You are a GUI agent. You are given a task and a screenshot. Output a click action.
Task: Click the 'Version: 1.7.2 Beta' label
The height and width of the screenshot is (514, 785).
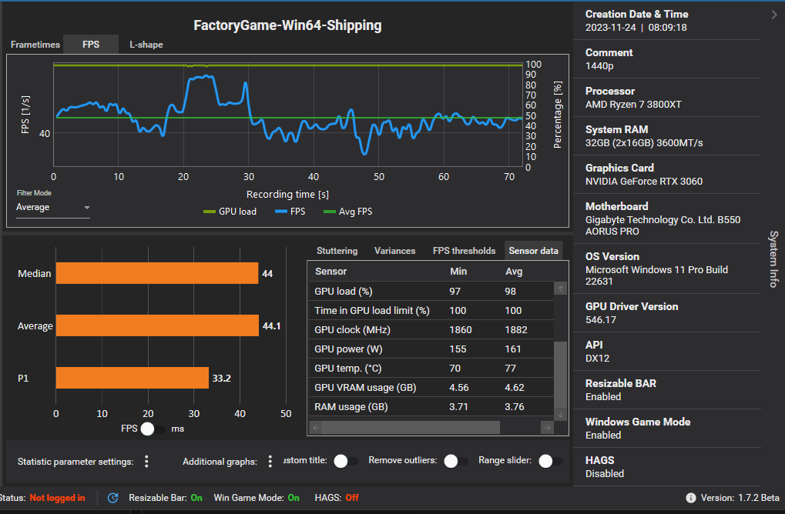pos(740,498)
